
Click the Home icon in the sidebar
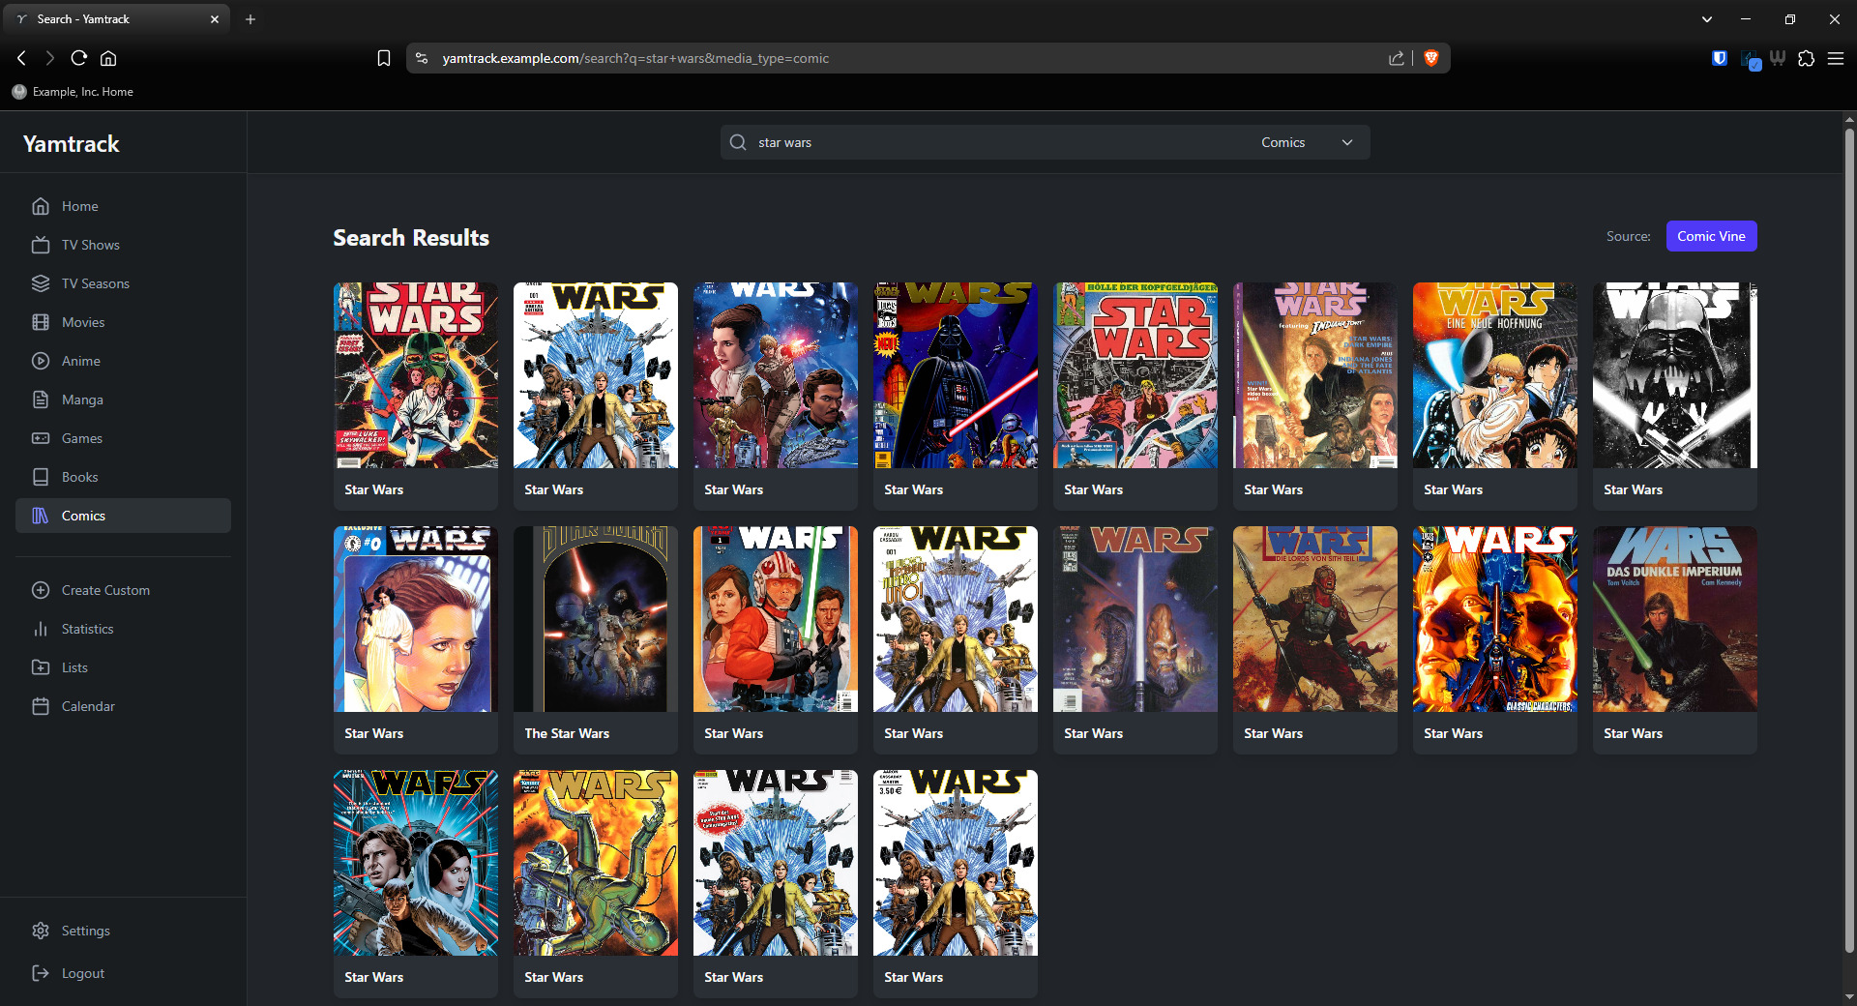[x=41, y=206]
